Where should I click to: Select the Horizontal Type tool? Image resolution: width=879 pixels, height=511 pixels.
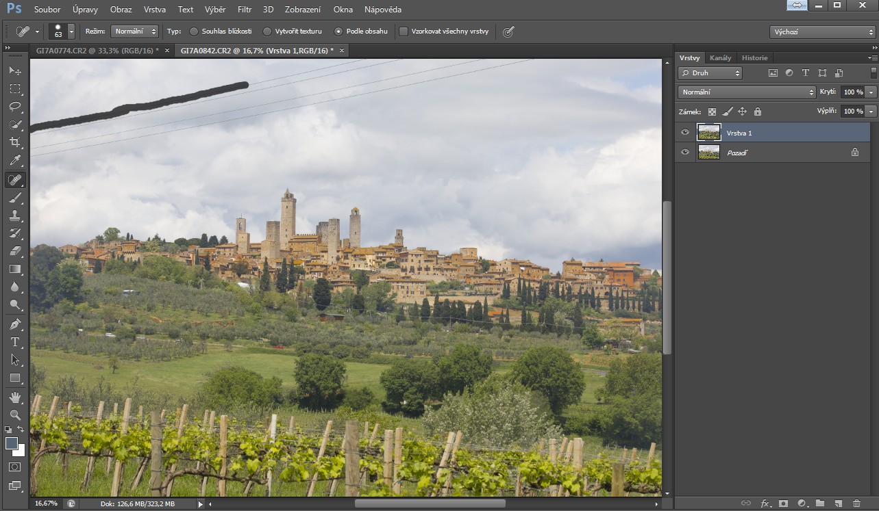(x=15, y=341)
